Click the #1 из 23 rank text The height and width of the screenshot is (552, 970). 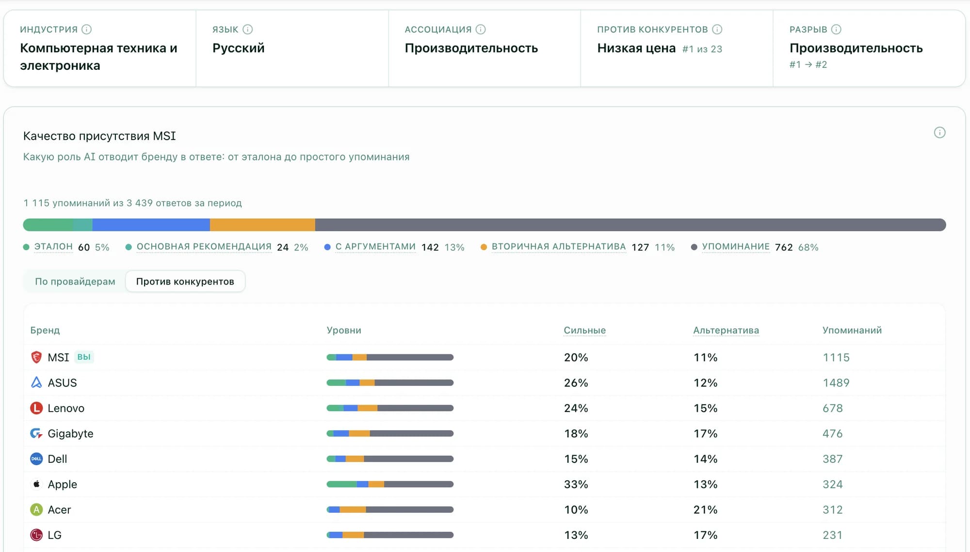702,49
